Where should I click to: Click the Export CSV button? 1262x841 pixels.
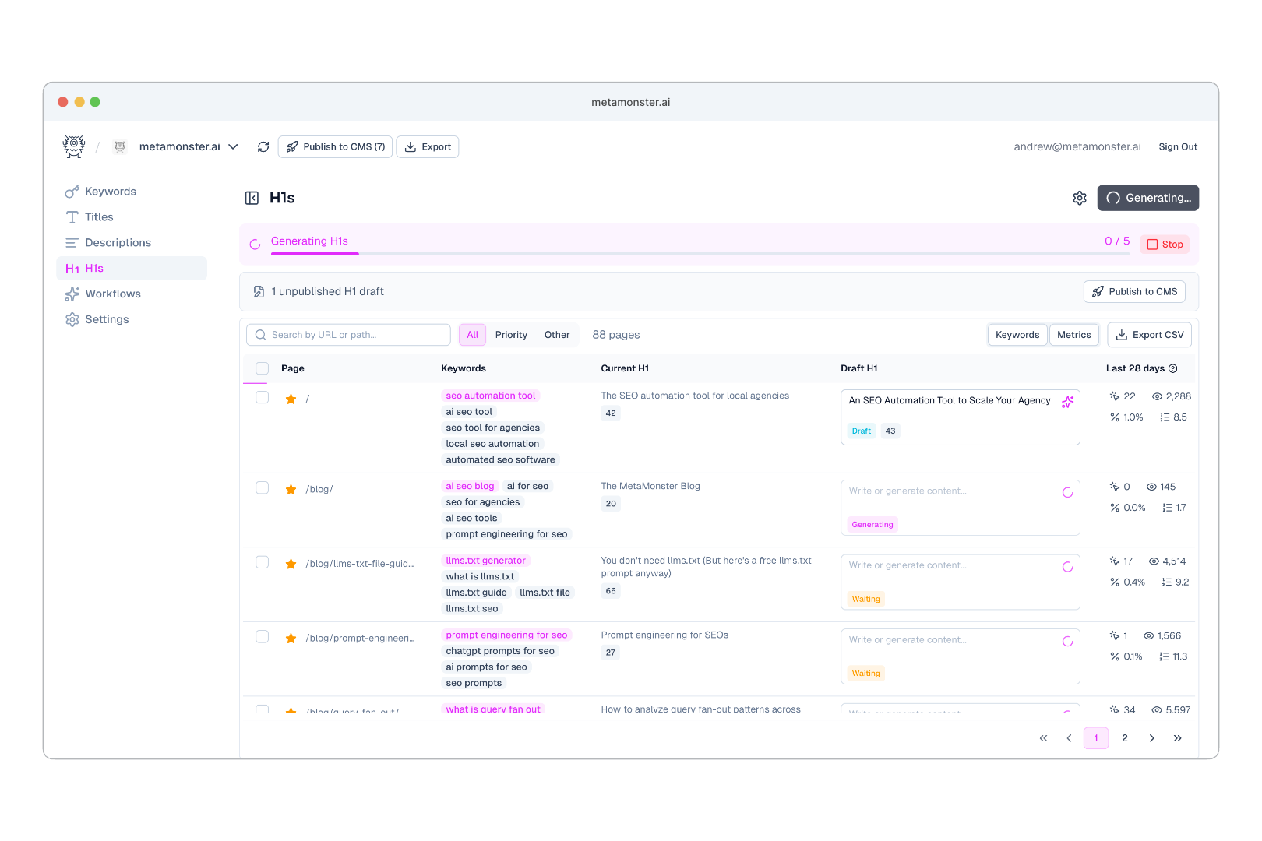point(1149,335)
